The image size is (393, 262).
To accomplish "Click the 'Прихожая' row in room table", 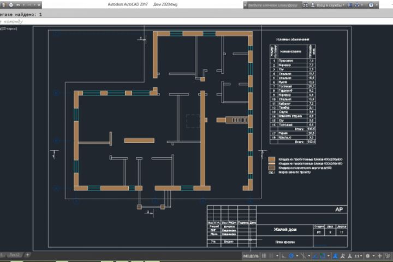I will [293, 61].
